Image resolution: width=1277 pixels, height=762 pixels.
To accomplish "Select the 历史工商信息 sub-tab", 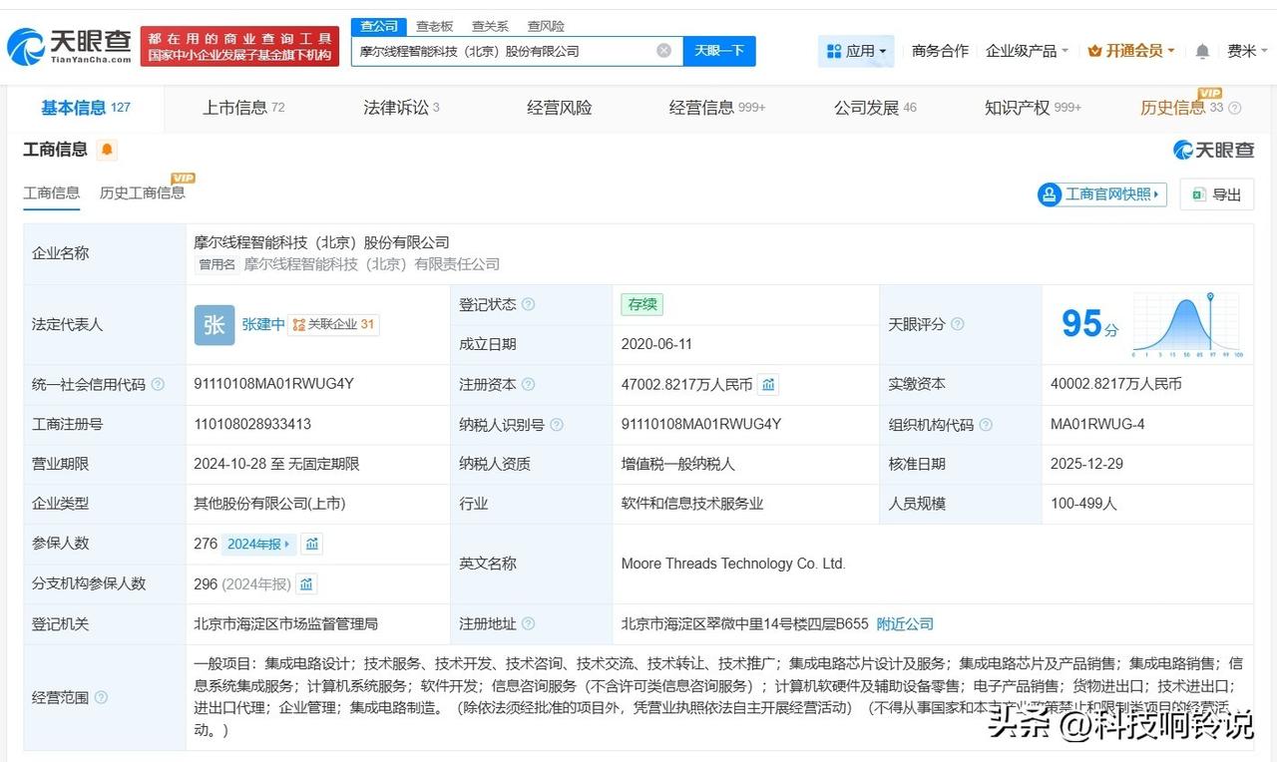I will click(142, 192).
